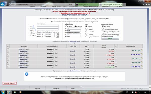Click the opponent 'сота' input field
The width and height of the screenshot is (151, 94).
48,28
